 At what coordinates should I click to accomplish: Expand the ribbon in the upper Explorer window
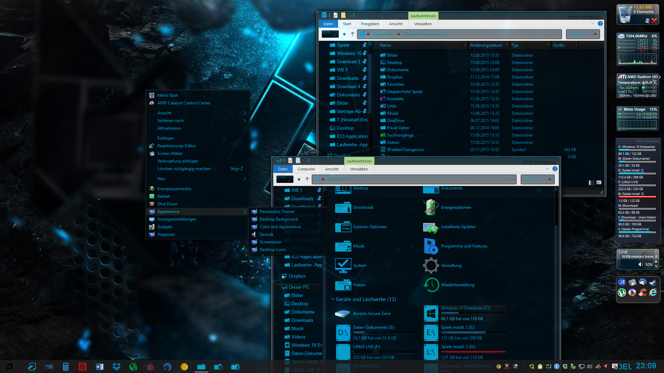[592, 24]
